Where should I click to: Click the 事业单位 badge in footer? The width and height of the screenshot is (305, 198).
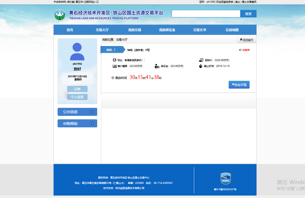pos(225,179)
